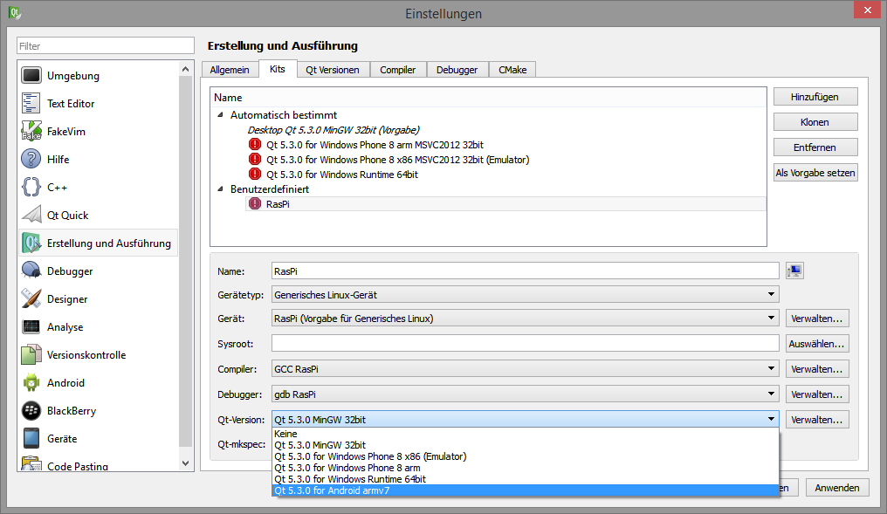Click the Filter input field
Viewport: 887px width, 514px height.
click(x=106, y=45)
